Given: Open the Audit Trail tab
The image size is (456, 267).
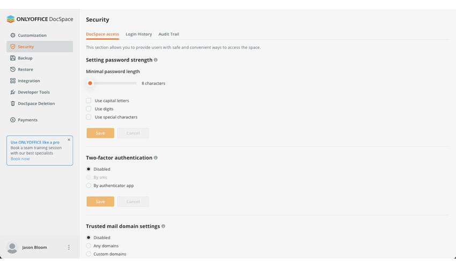Looking at the screenshot, I should click(x=168, y=34).
